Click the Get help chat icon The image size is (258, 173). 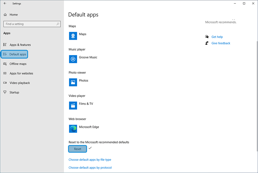(207, 37)
